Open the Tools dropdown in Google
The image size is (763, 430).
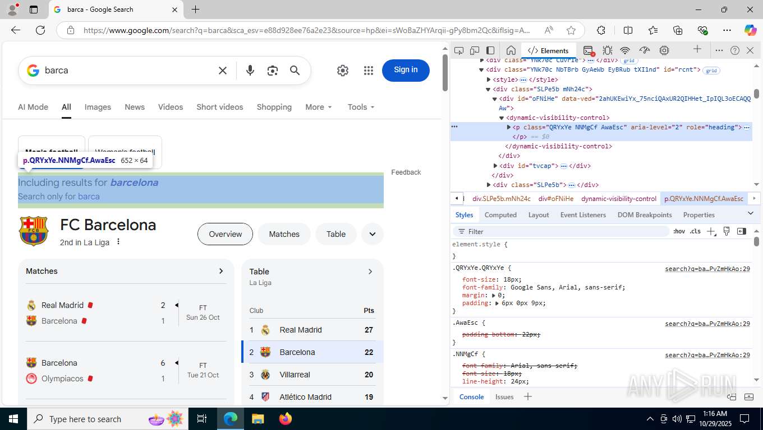tap(361, 107)
